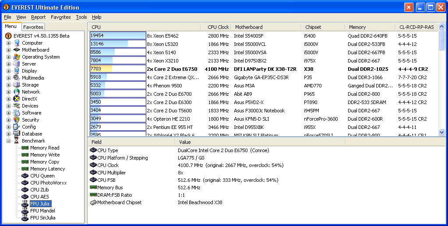Click the Field column header
This screenshot has width=448, height=226.
point(131,142)
